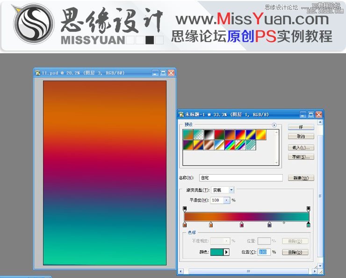Click right arrow of horizontal scrollbar
This screenshot has height=278, width=346.
pyautogui.click(x=315, y=271)
